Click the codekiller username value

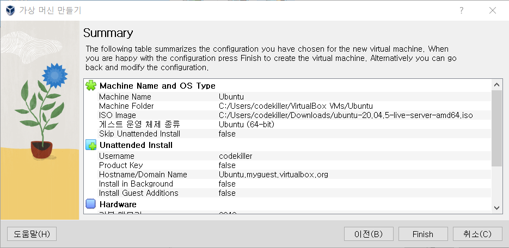click(x=236, y=156)
